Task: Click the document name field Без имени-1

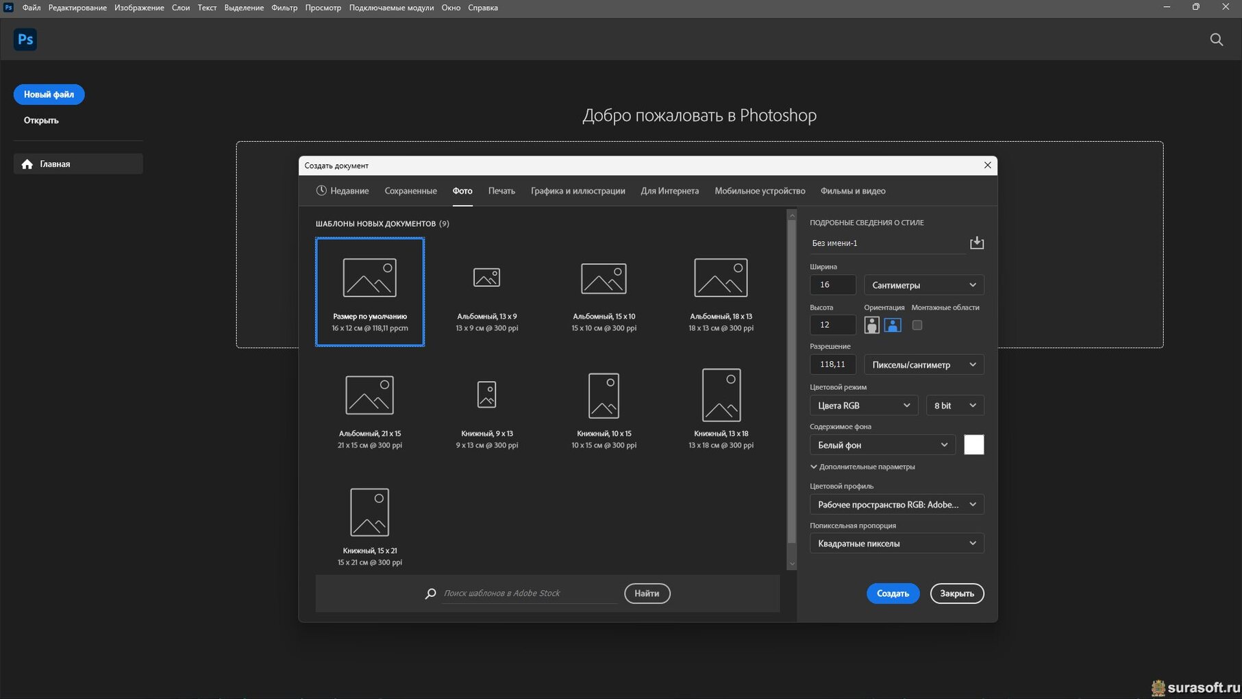Action: [x=887, y=243]
